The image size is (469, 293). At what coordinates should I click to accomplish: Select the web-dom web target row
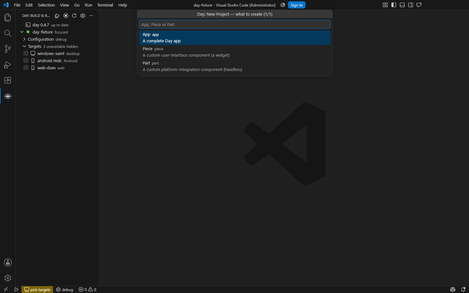pyautogui.click(x=57, y=68)
